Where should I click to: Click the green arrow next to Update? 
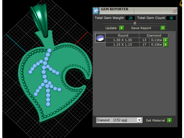[x=122, y=28]
